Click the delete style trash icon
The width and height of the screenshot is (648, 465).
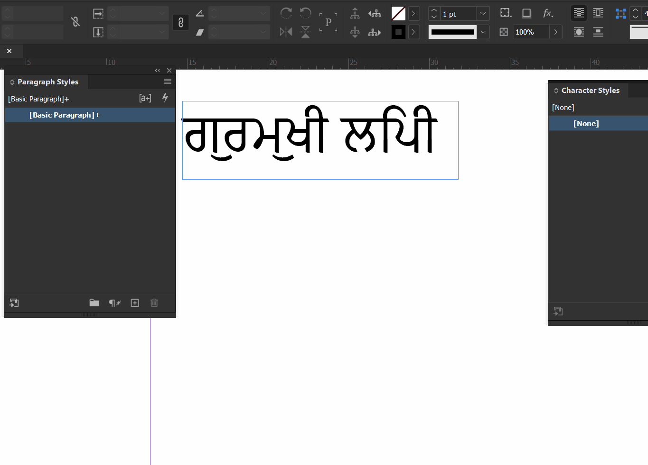point(154,303)
